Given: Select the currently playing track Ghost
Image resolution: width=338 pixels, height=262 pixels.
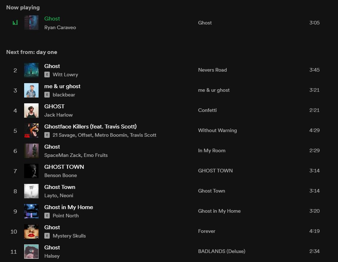Looking at the screenshot, I should point(52,18).
